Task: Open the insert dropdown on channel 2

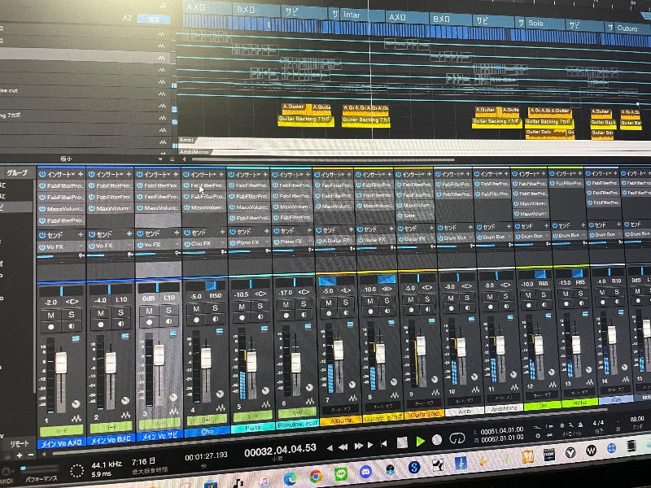Action: [x=128, y=175]
